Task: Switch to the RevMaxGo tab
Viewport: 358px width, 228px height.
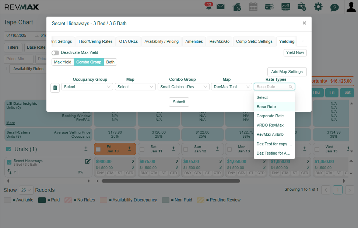Action: pos(220,41)
